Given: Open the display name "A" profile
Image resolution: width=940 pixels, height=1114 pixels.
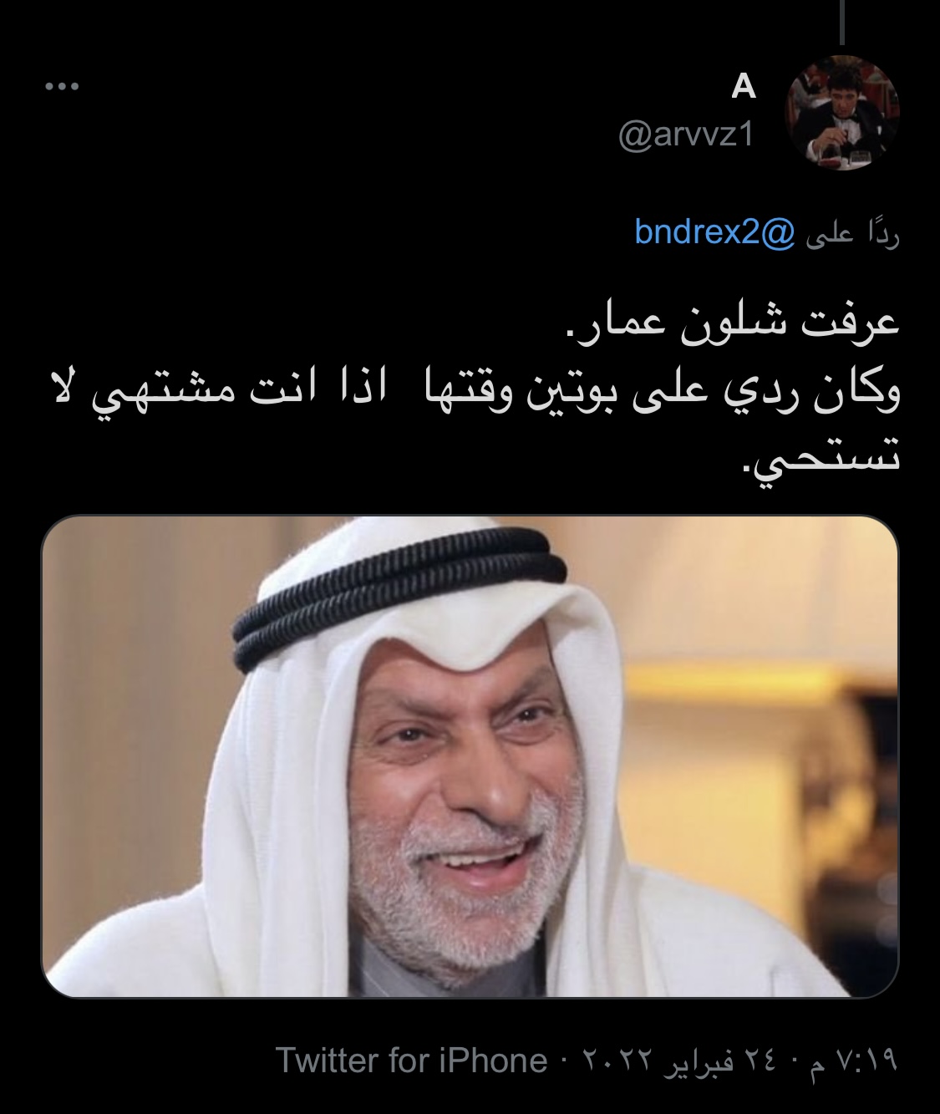Looking at the screenshot, I should coord(743,86).
